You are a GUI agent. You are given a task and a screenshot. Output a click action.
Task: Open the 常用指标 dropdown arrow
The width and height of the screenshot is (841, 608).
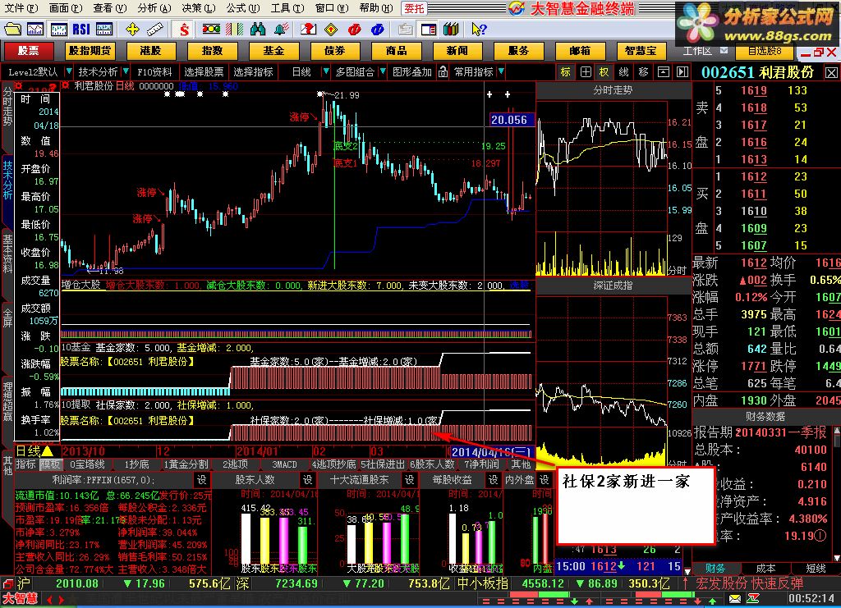[x=501, y=71]
